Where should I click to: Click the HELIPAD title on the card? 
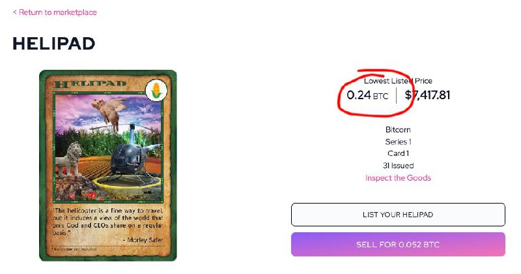tap(90, 84)
